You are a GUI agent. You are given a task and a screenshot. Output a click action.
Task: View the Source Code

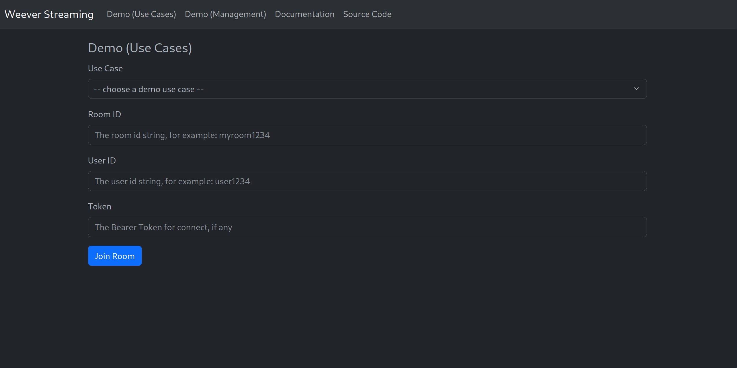[367, 14]
